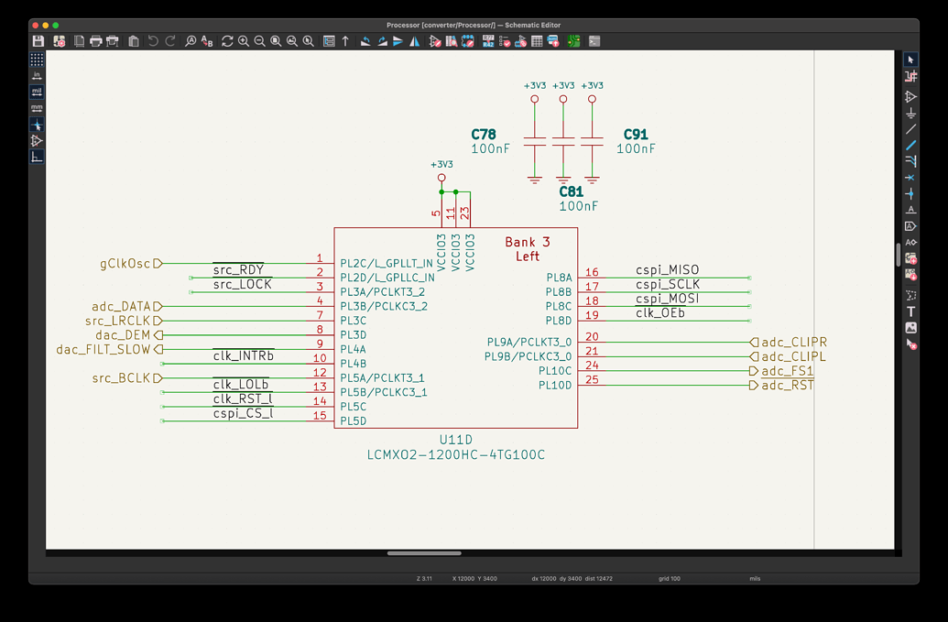
Task: Zoom out of the schematic
Action: pyautogui.click(x=260, y=41)
